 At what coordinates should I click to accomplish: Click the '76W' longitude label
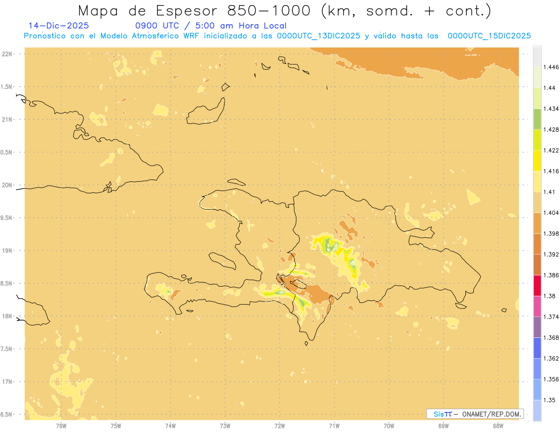[61, 426]
